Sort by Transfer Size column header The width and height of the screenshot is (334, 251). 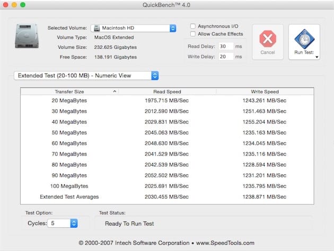pyautogui.click(x=69, y=92)
